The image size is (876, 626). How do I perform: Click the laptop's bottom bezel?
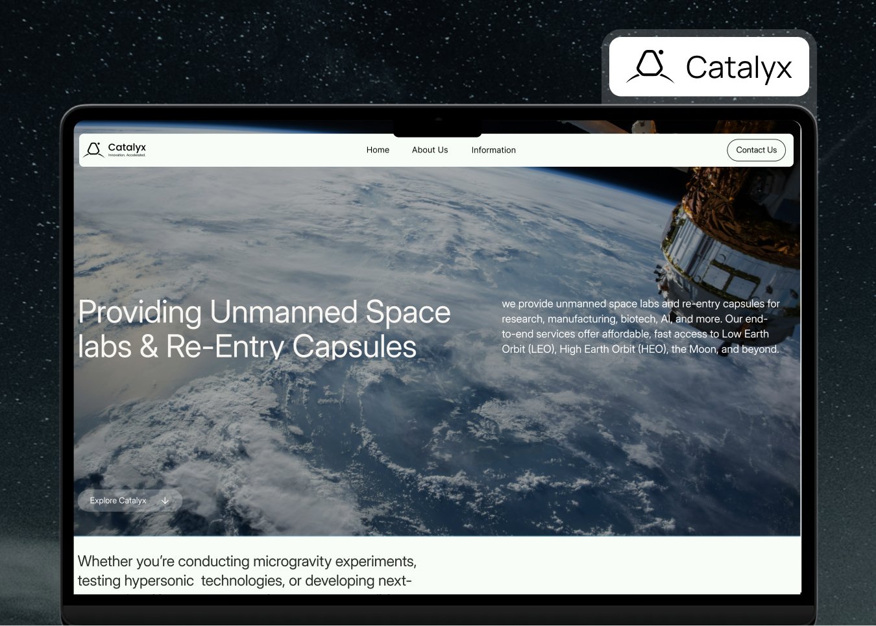tap(437, 613)
